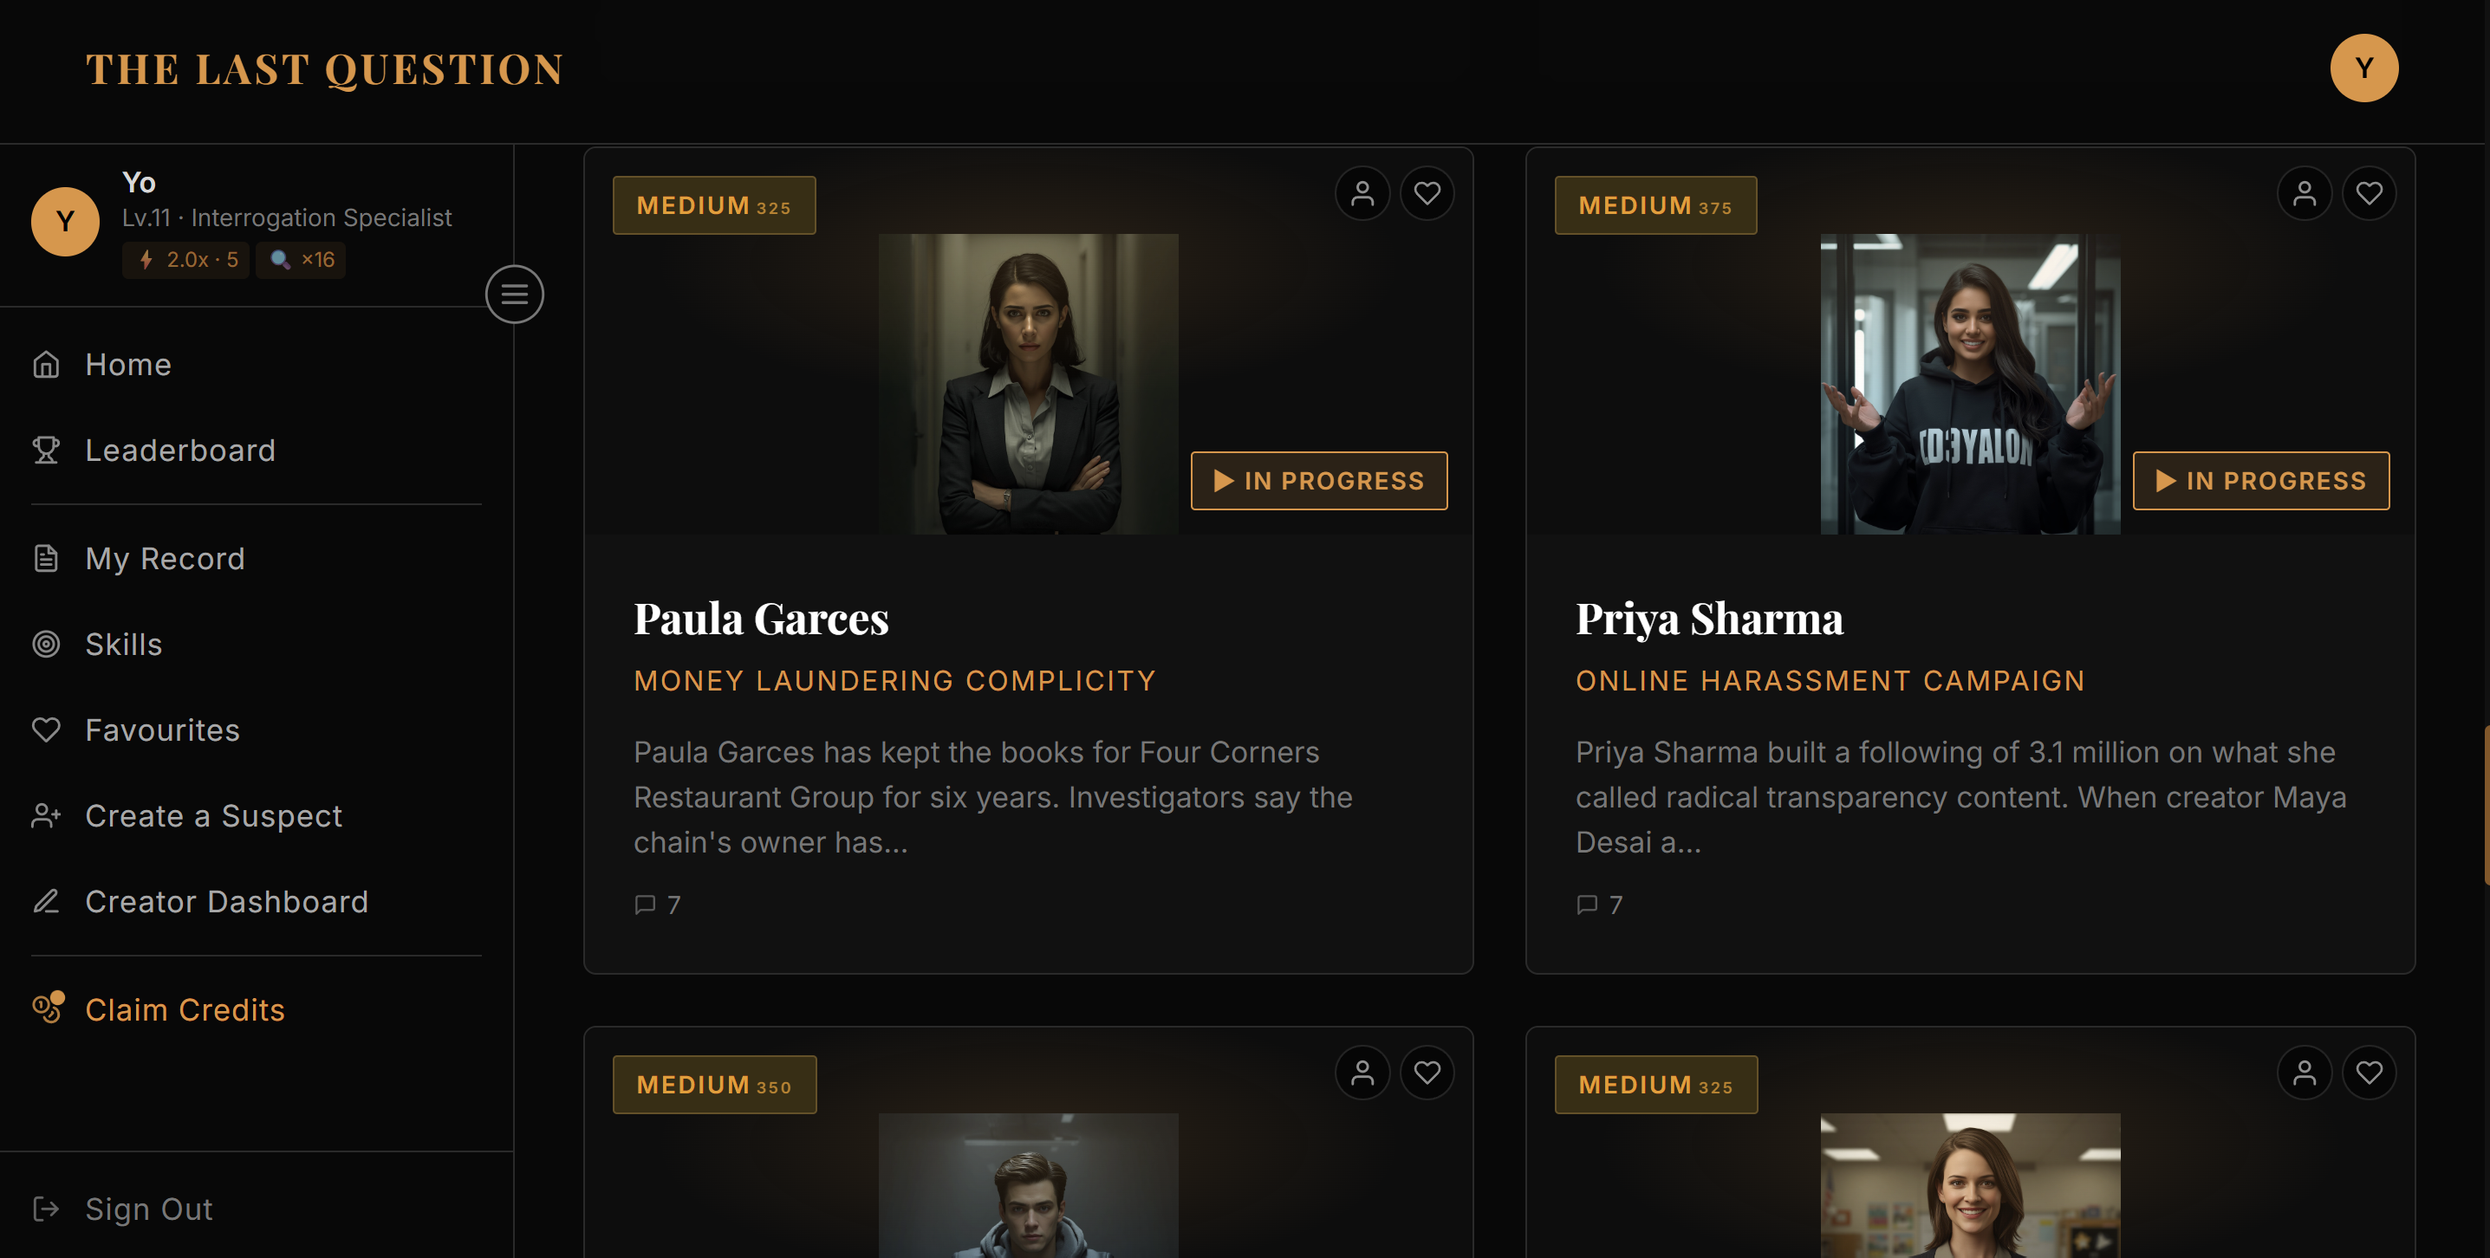
Task: Click the 2.0x streak multiplier badge
Action: point(185,259)
